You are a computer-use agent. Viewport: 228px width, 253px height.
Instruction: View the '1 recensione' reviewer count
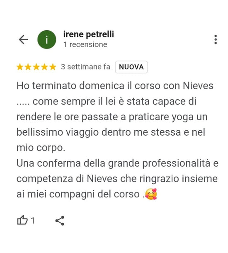pyautogui.click(x=85, y=44)
